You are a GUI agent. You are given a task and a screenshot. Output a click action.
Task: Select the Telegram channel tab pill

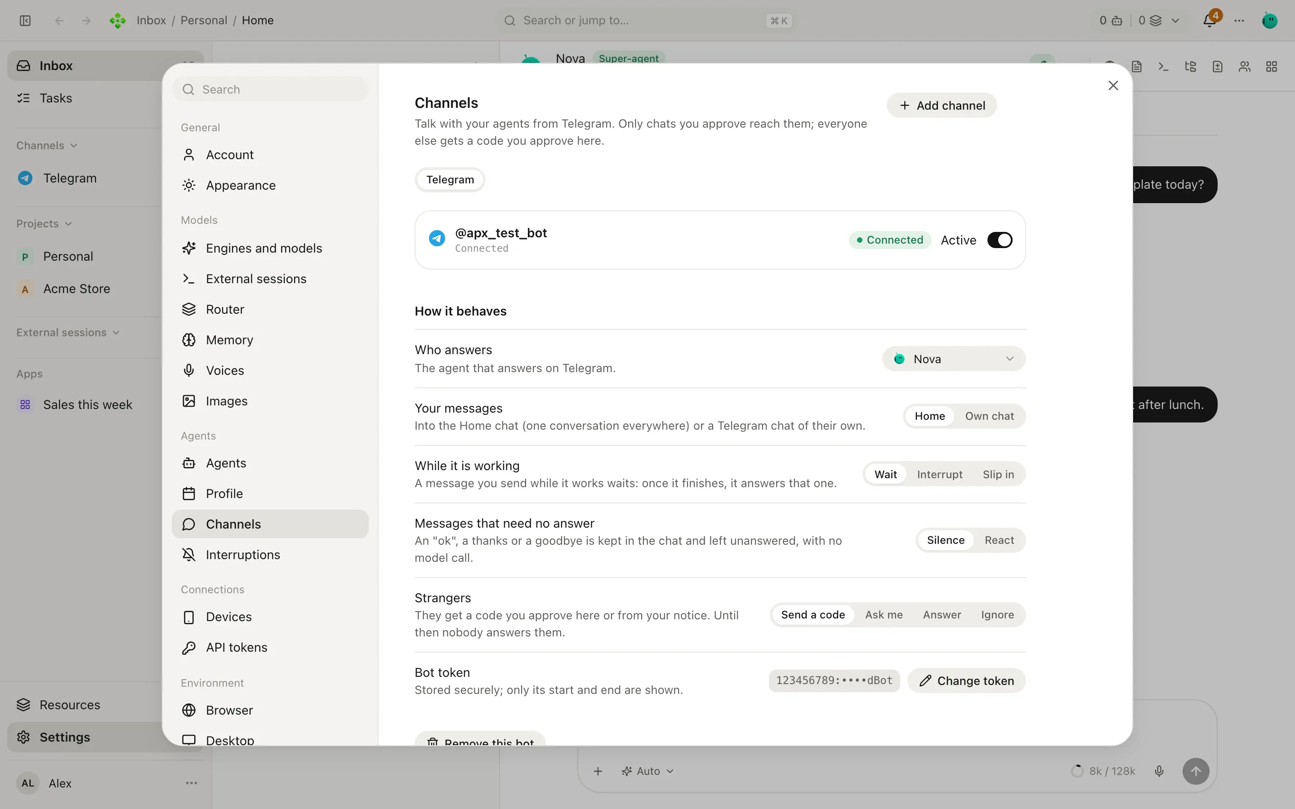coord(450,180)
